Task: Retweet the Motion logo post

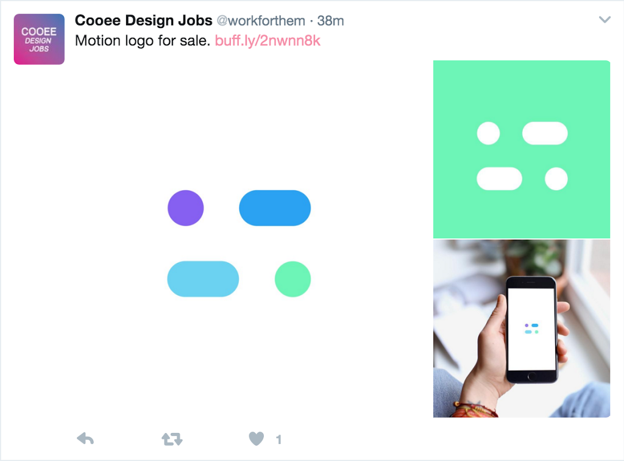Action: pos(171,438)
